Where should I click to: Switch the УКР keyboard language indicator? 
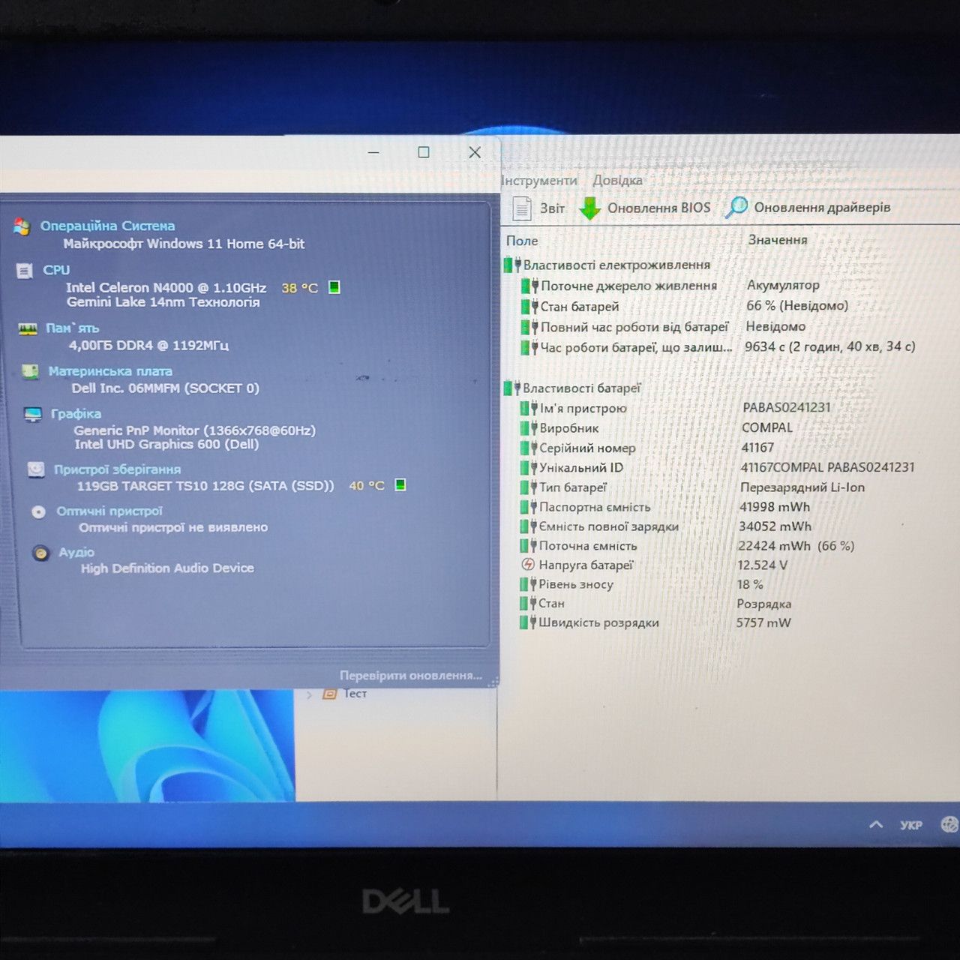pyautogui.click(x=911, y=825)
